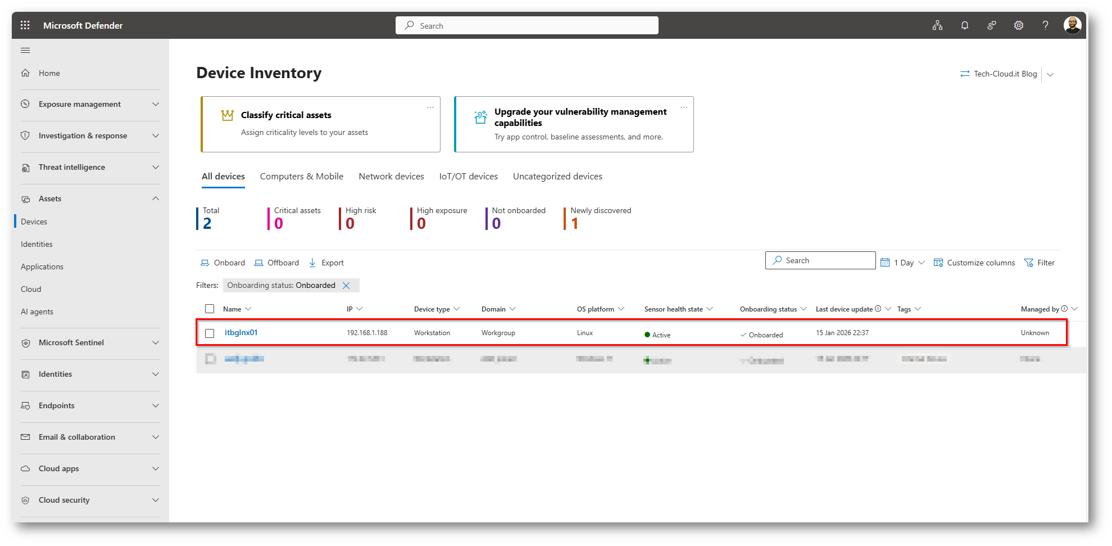Open the settings gear icon
The image size is (1112, 546).
click(x=1018, y=25)
